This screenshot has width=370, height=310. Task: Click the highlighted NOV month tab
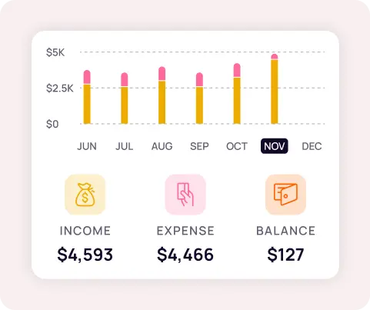click(x=275, y=146)
